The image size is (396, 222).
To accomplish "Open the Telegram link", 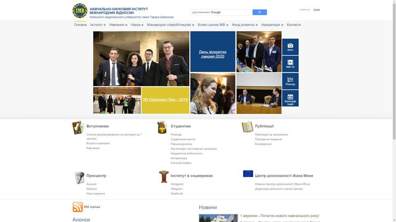I will point(177,189).
